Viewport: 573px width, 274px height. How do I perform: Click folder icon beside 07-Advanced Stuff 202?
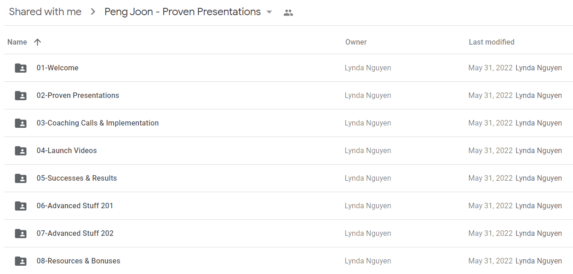pos(21,234)
